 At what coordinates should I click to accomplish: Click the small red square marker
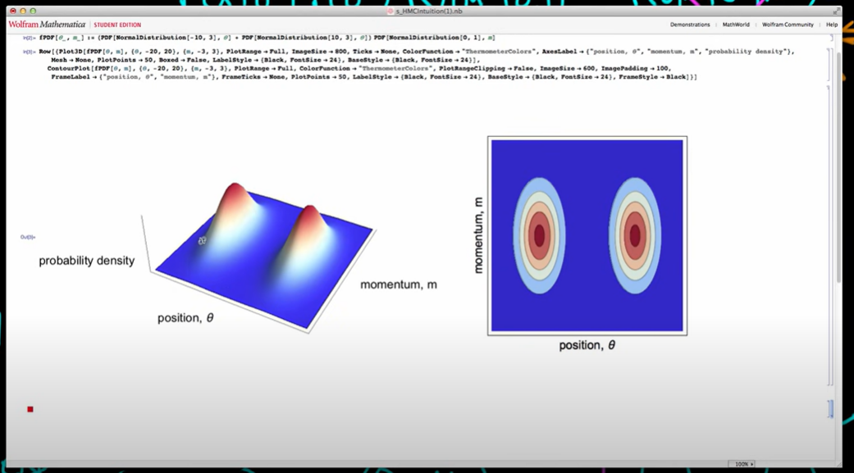(30, 409)
